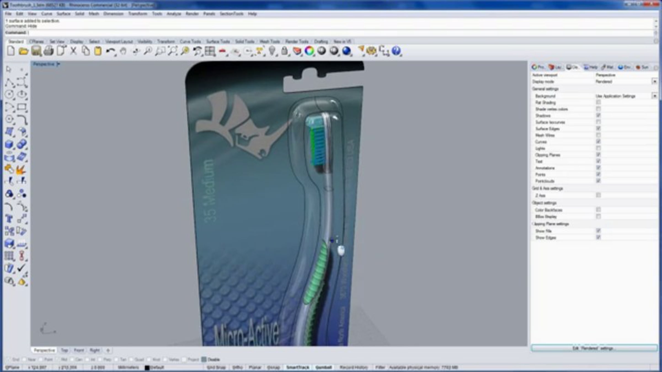Screen dimensions: 662x372
Task: Toggle the Surface Edges checkbox
Action: (598, 129)
